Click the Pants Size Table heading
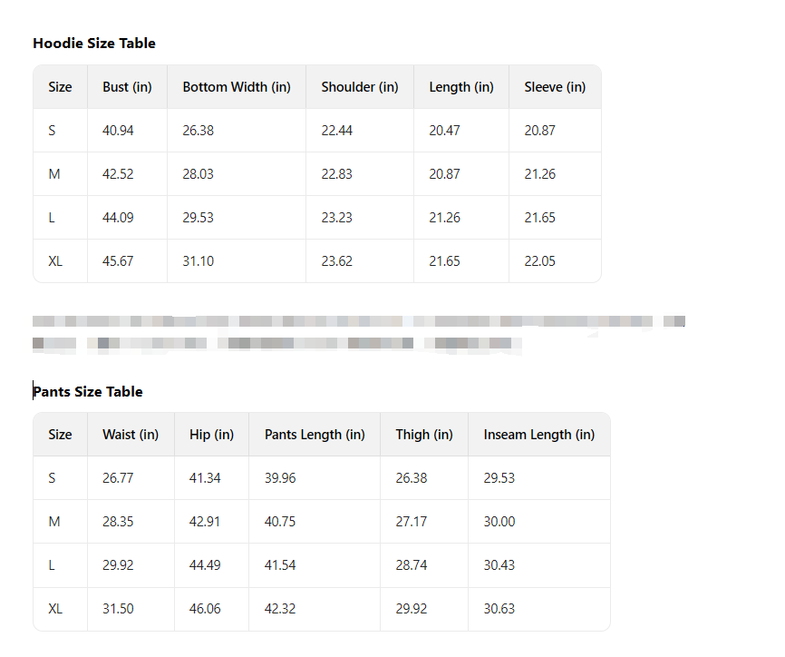Screen dimensions: 785x657 click(88, 392)
